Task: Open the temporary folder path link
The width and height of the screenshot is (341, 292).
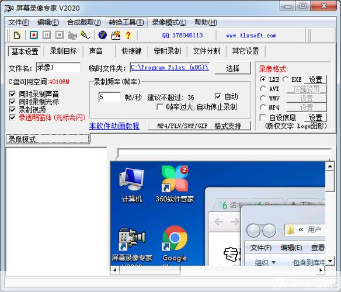Action: click(170, 67)
